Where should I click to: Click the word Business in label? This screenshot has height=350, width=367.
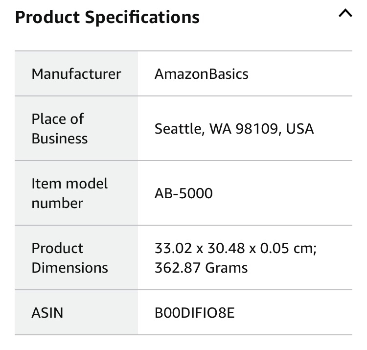tap(60, 139)
